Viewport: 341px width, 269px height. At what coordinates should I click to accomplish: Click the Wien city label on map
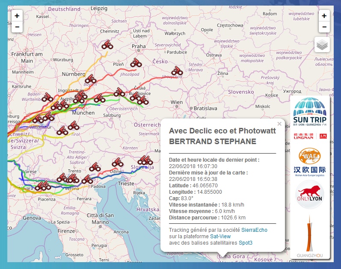pos(176,102)
